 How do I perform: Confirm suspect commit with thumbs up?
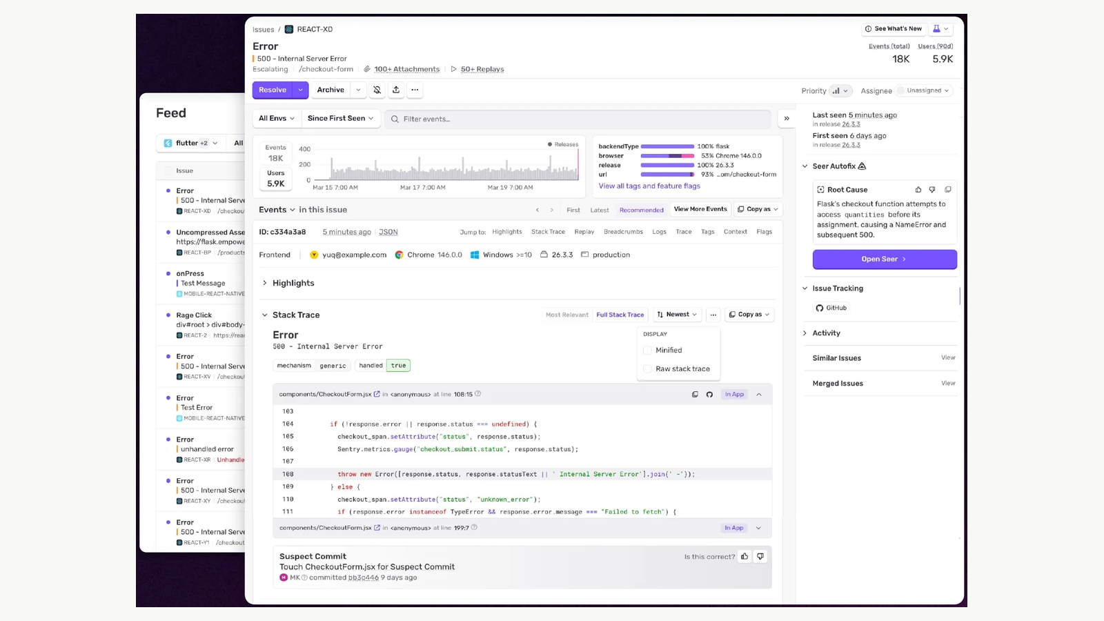click(x=745, y=556)
